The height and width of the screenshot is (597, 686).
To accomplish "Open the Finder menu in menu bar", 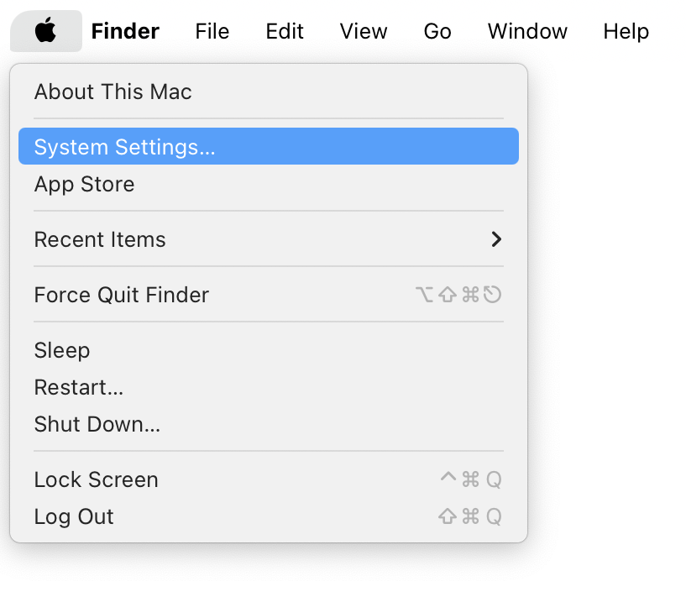I will (125, 32).
